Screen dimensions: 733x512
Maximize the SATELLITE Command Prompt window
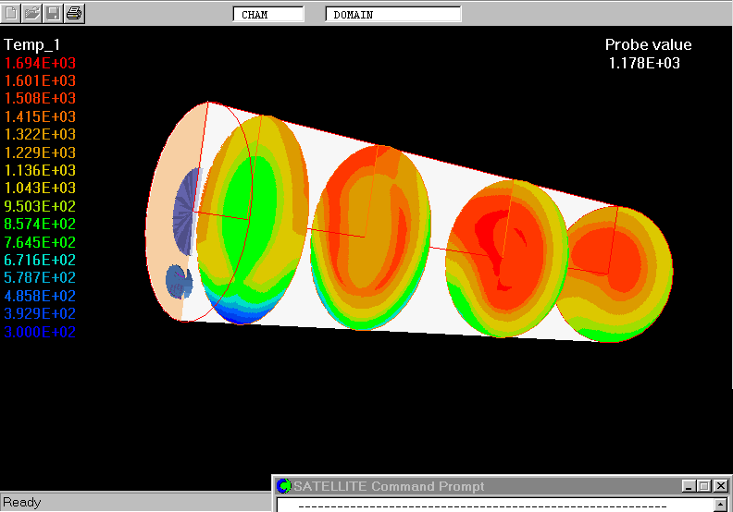703,486
